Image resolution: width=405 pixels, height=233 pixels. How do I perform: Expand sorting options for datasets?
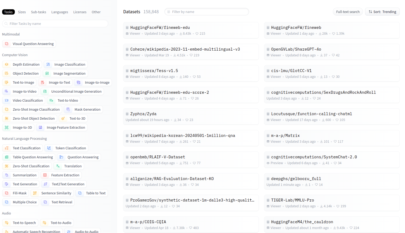point(382,12)
